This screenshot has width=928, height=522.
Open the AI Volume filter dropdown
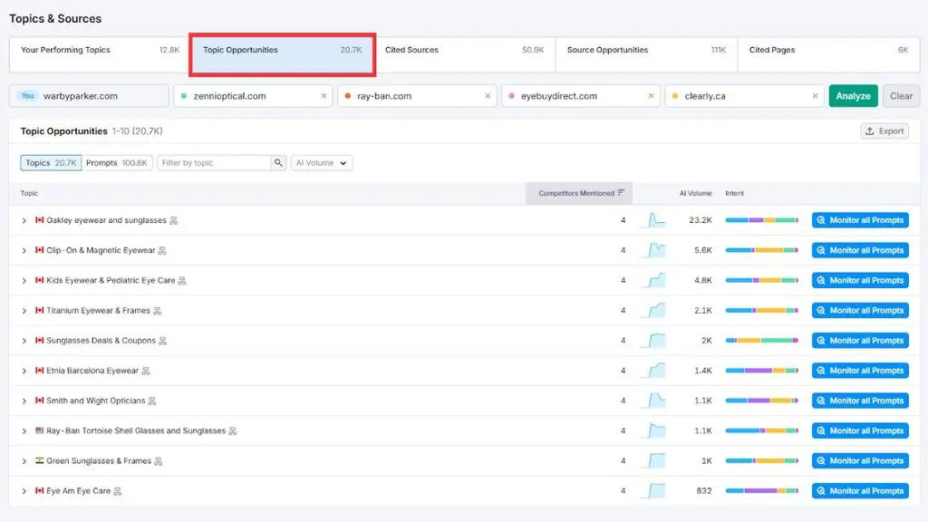322,163
